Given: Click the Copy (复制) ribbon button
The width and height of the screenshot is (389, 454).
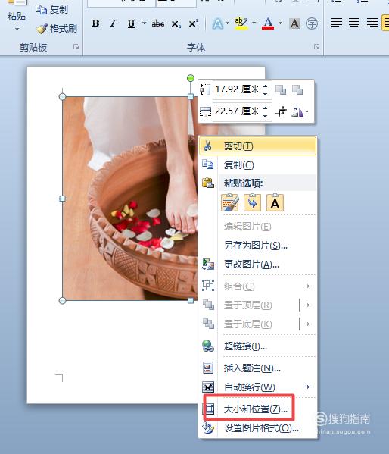Looking at the screenshot, I should tap(51, 10).
